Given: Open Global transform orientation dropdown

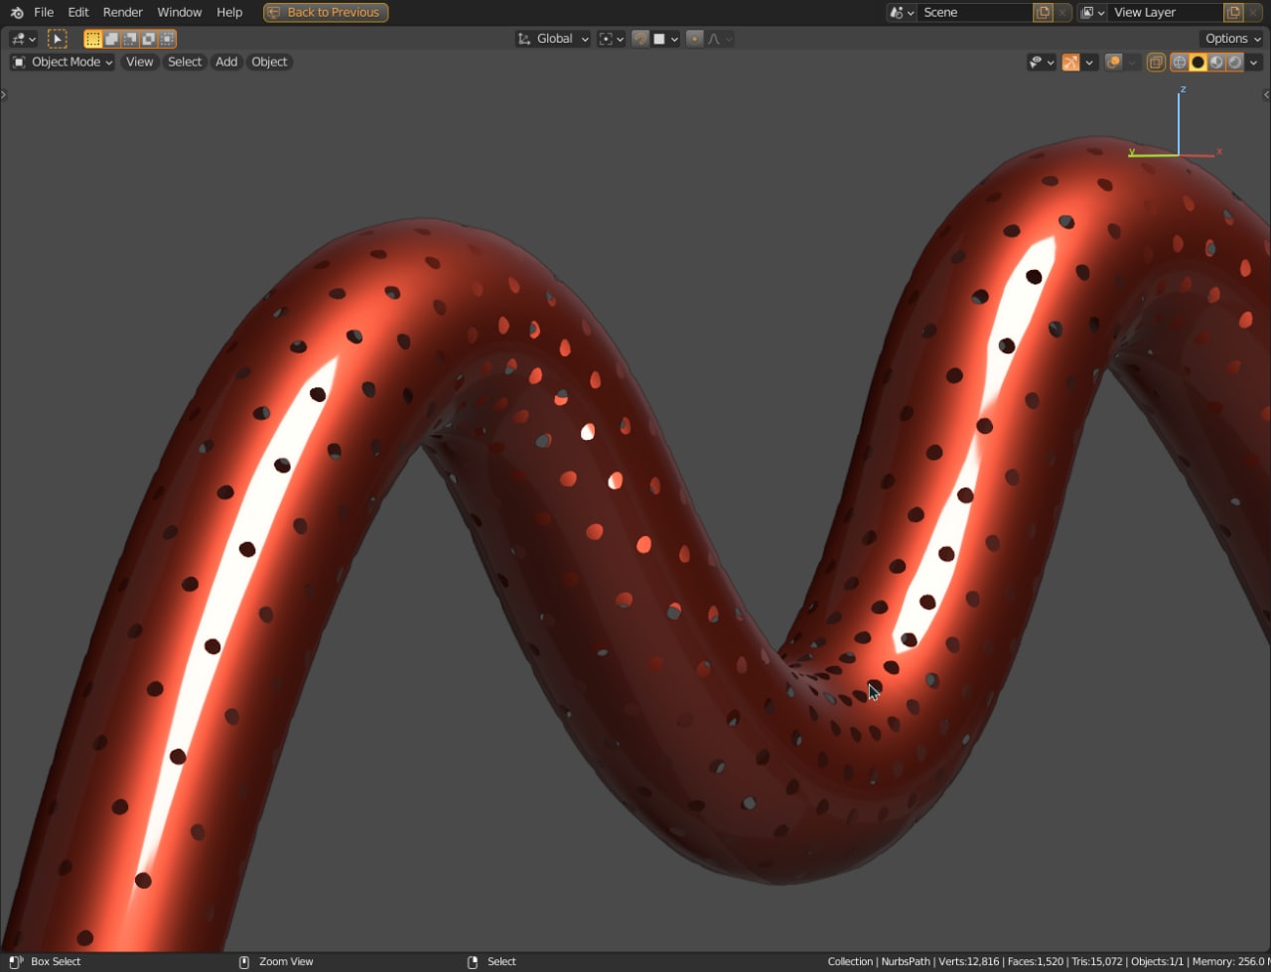Looking at the screenshot, I should pos(553,39).
